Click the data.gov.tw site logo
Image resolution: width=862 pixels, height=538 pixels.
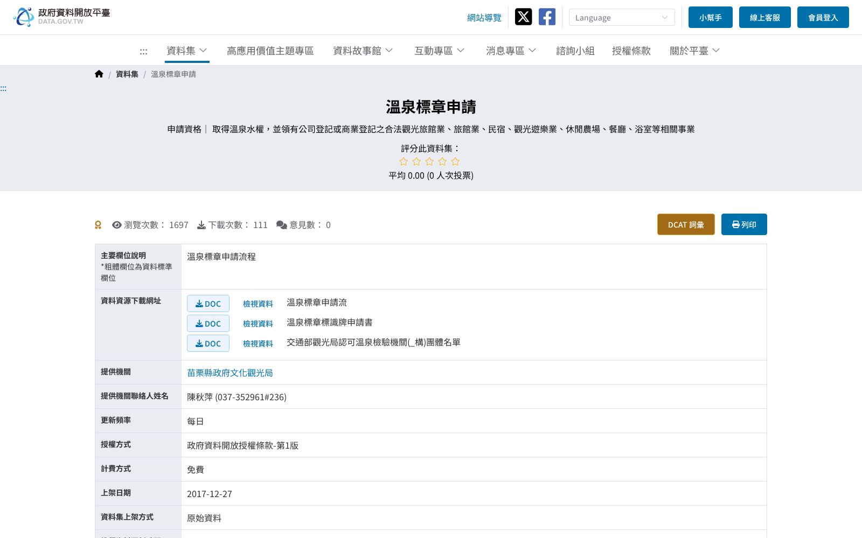pyautogui.click(x=61, y=17)
